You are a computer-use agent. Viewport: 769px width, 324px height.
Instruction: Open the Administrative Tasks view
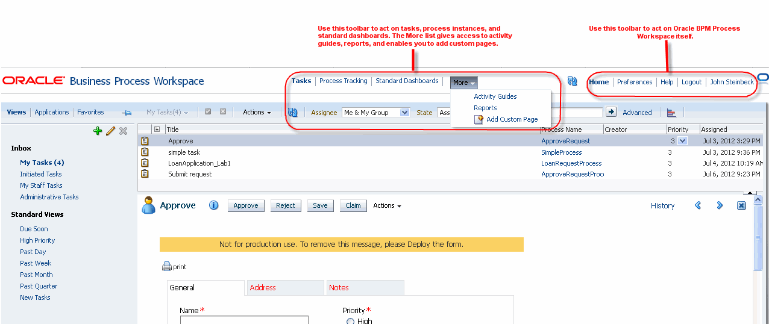pos(49,197)
